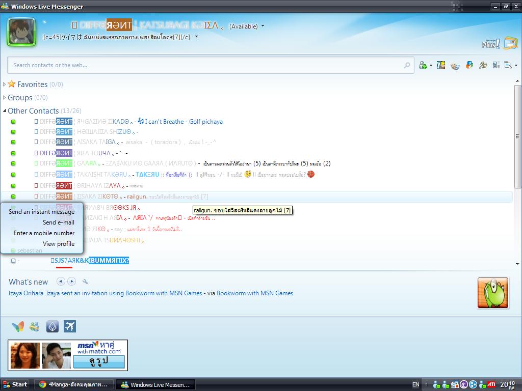This screenshot has height=391, width=522.
Task: Collapse the Other Contacts group
Action: [x=4, y=110]
